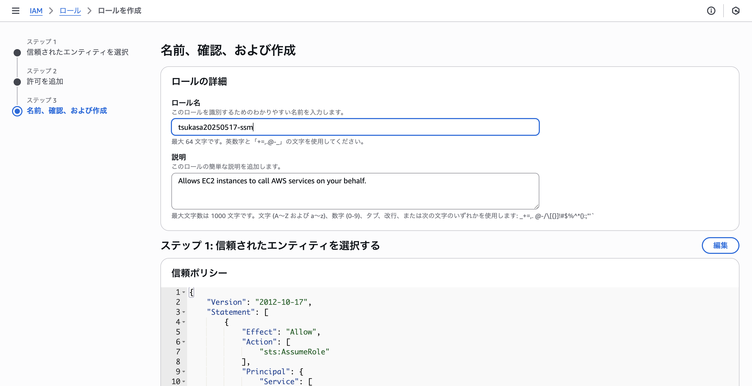Open the ロール breadcrumb link
This screenshot has width=752, height=386.
pyautogui.click(x=70, y=10)
